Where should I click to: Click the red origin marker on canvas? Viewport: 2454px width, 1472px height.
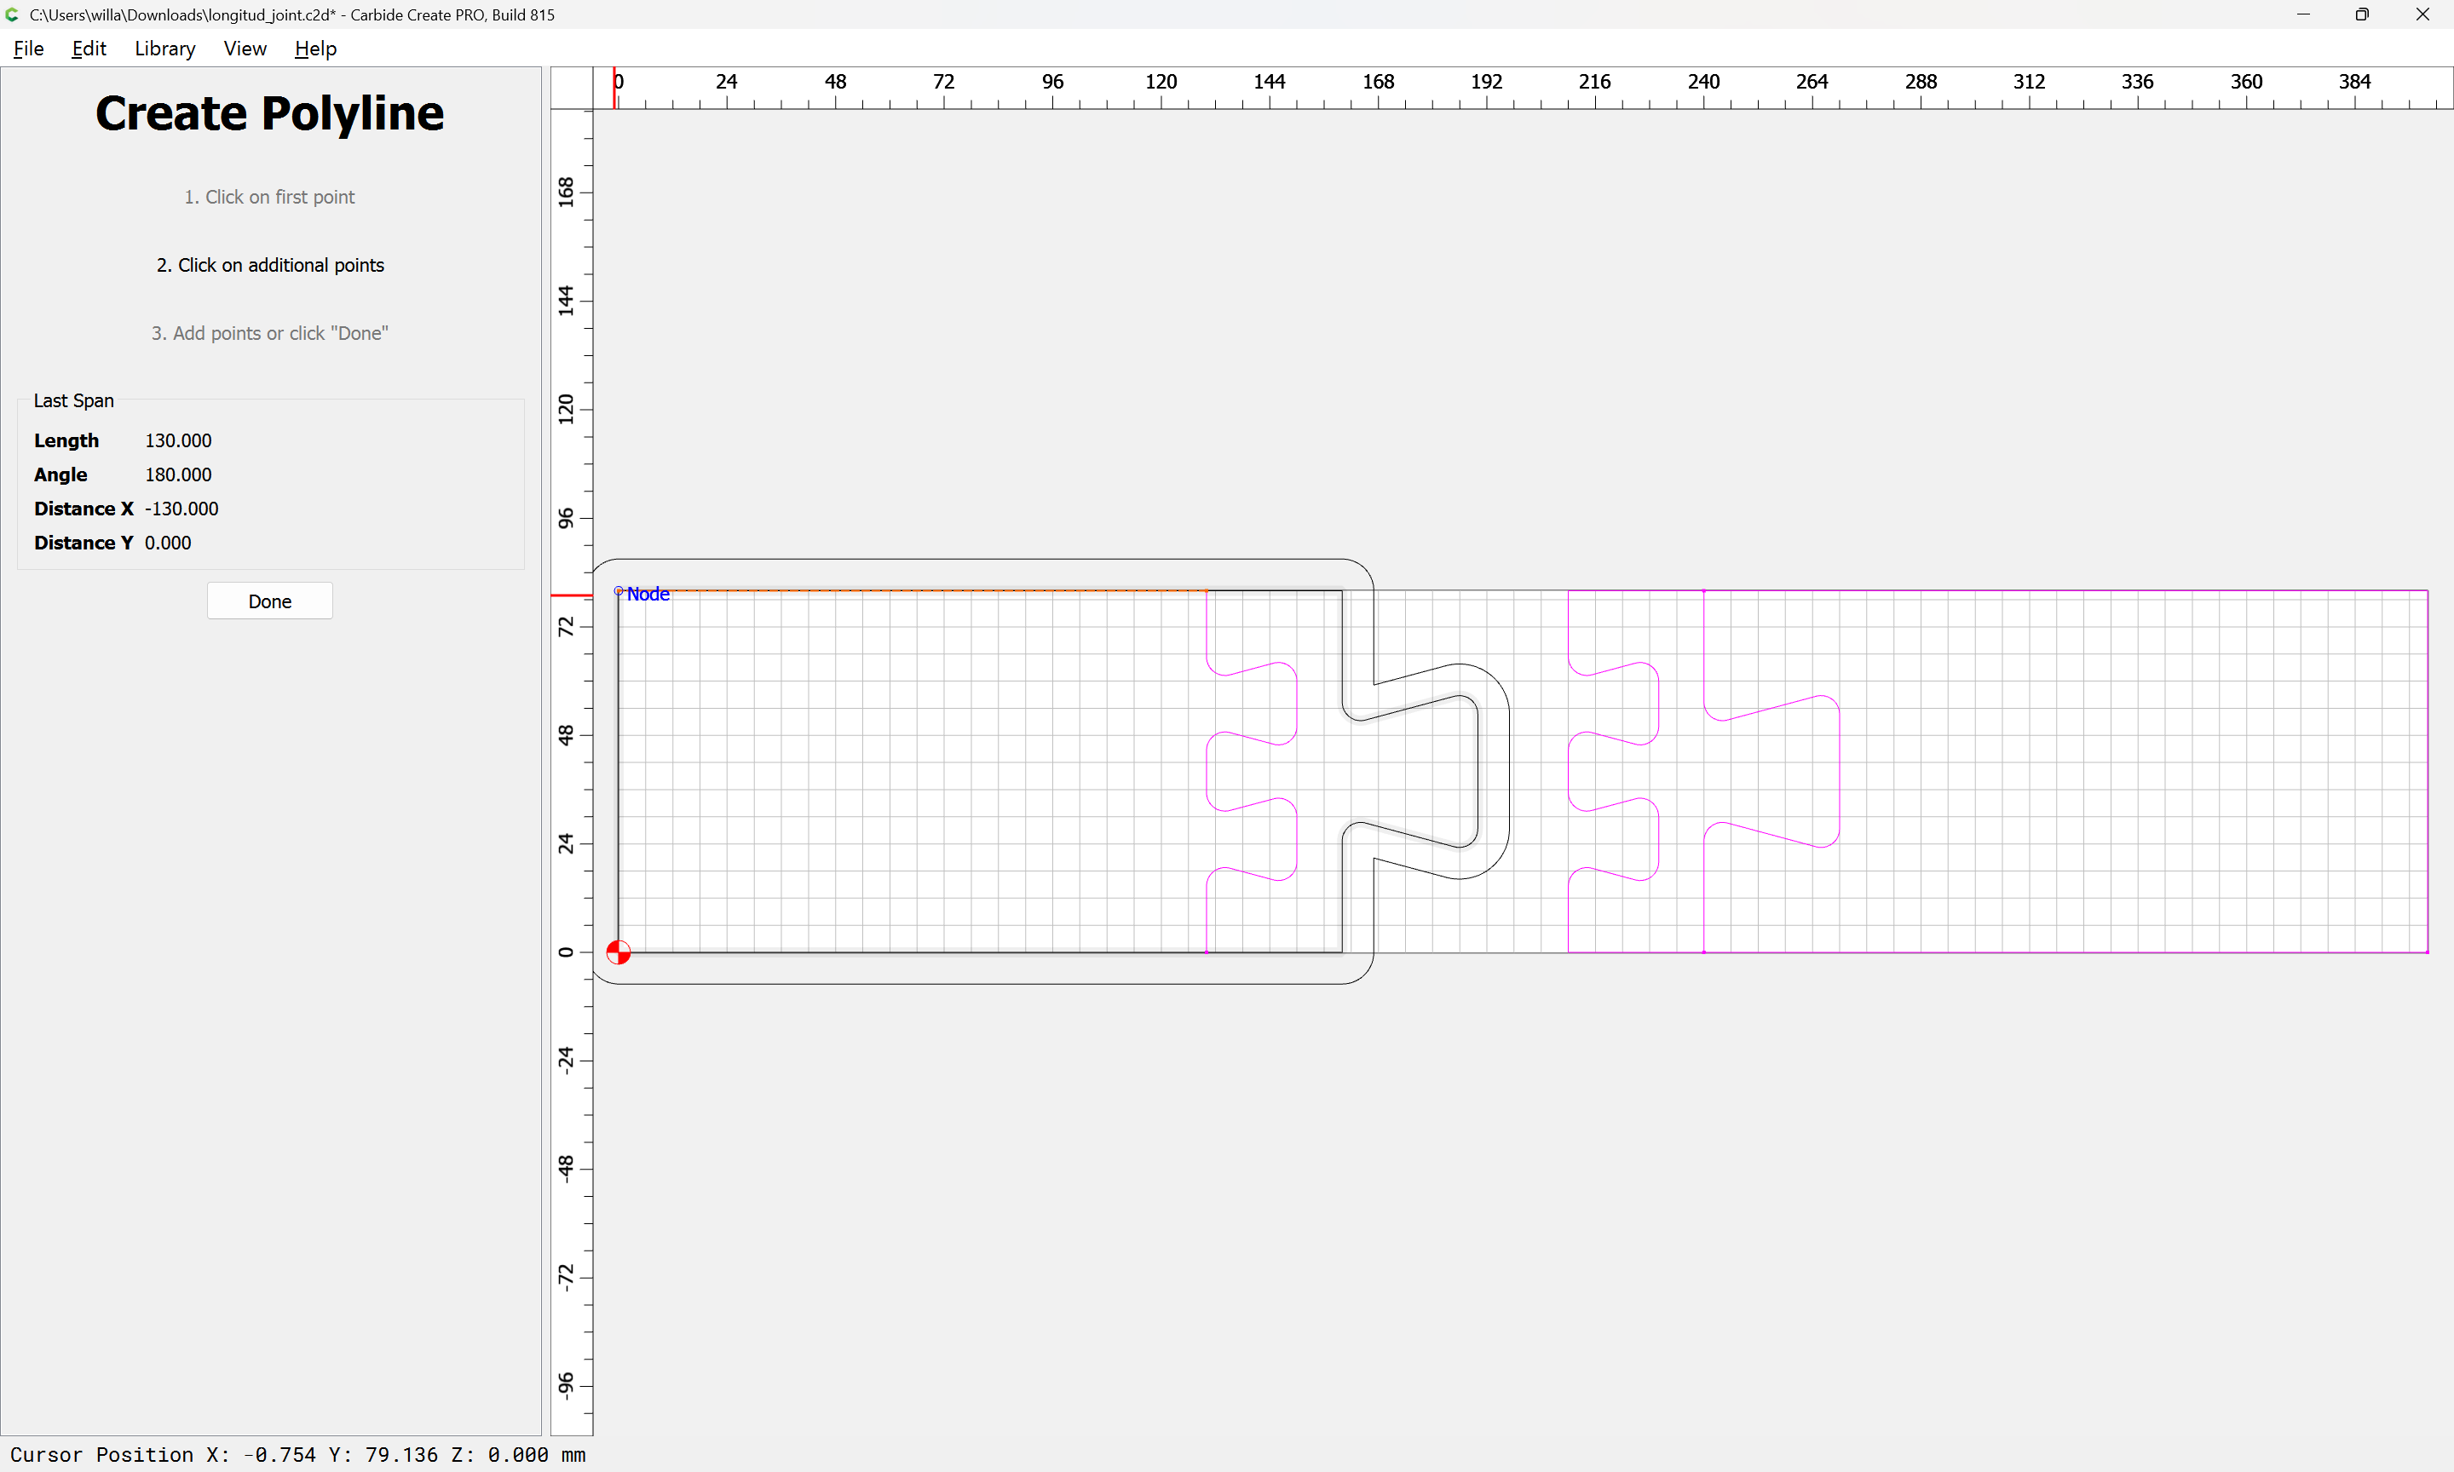point(618,952)
